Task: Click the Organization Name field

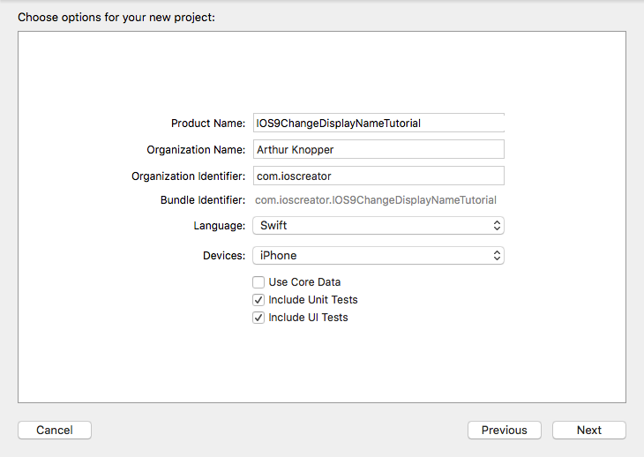Action: 378,150
